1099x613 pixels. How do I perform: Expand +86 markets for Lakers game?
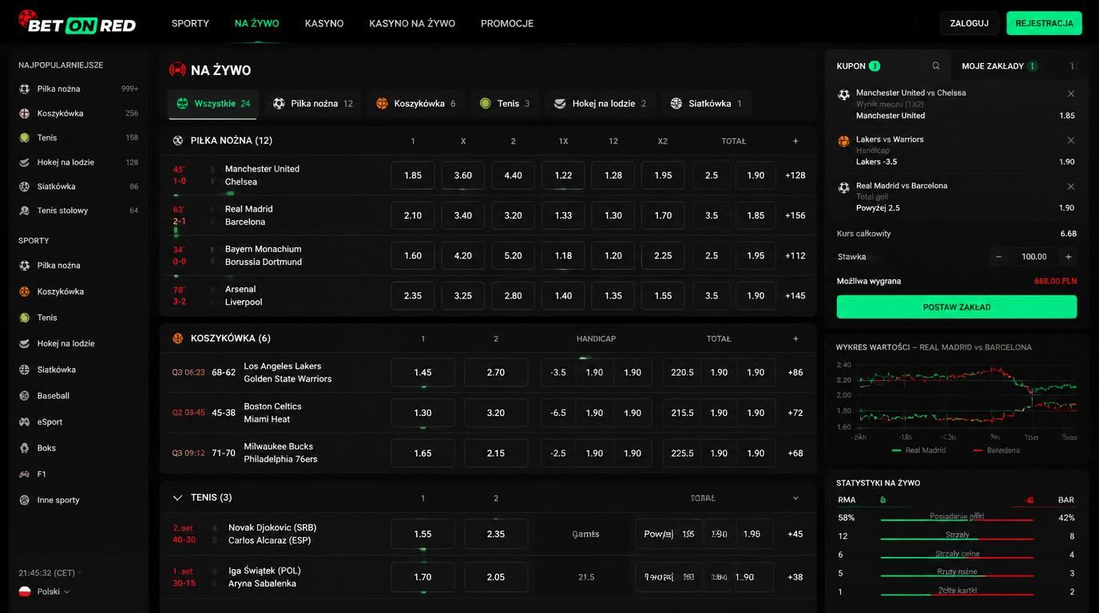[795, 373]
